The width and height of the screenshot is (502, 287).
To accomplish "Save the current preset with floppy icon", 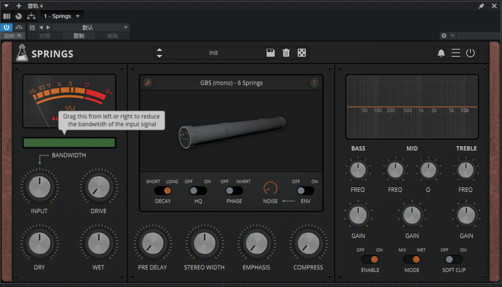I will tap(271, 53).
